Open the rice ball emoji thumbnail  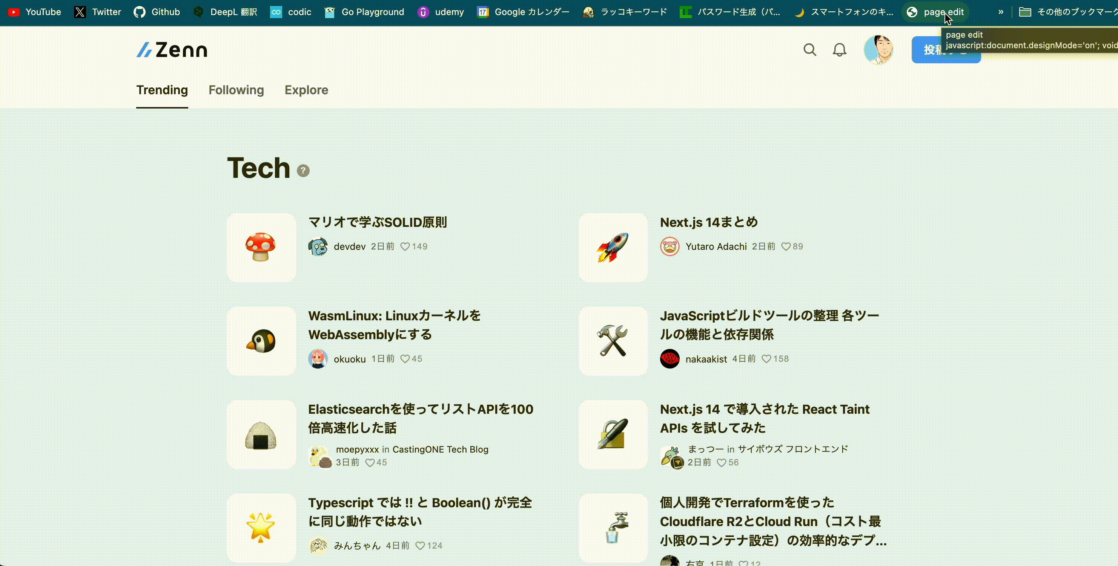261,434
